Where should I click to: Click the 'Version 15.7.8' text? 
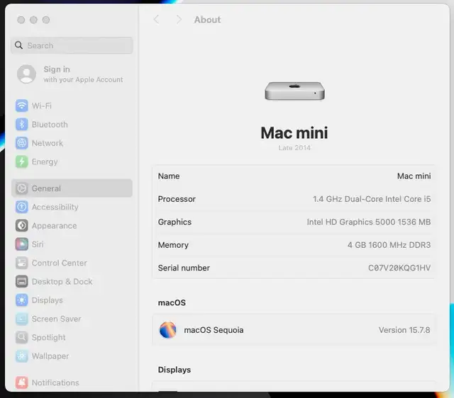click(x=404, y=330)
